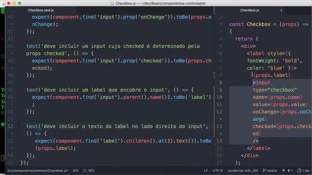Switch to the Checkbox.js tab
The height and width of the screenshot is (175, 312).
tap(250, 10)
